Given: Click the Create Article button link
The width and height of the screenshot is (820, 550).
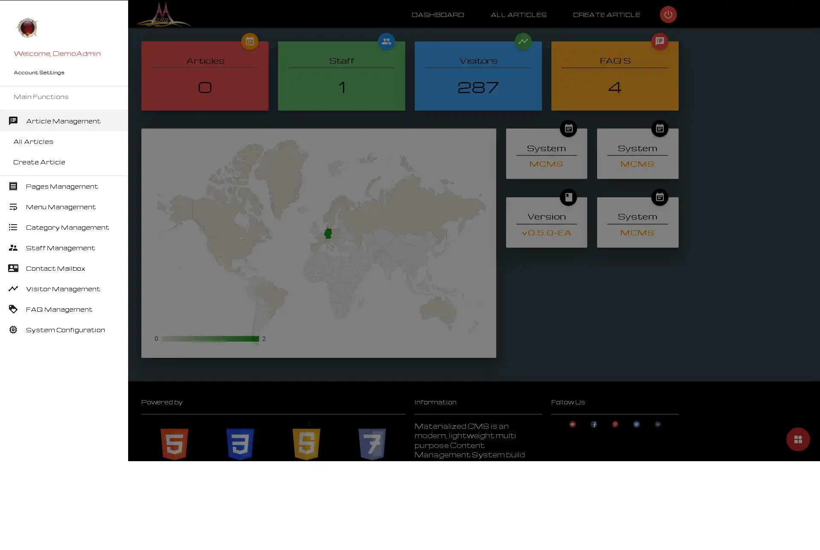Looking at the screenshot, I should click(x=39, y=161).
